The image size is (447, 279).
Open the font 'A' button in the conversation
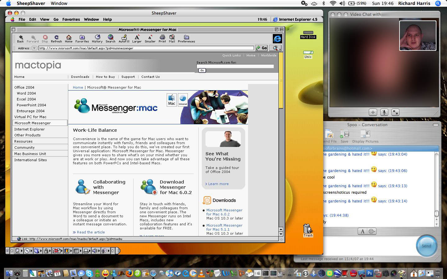(362, 231)
